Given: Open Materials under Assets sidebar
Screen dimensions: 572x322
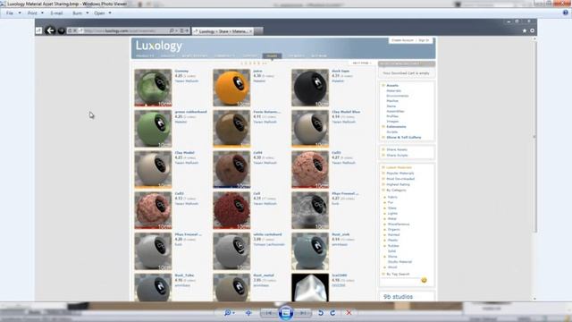Looking at the screenshot, I should click(393, 90).
